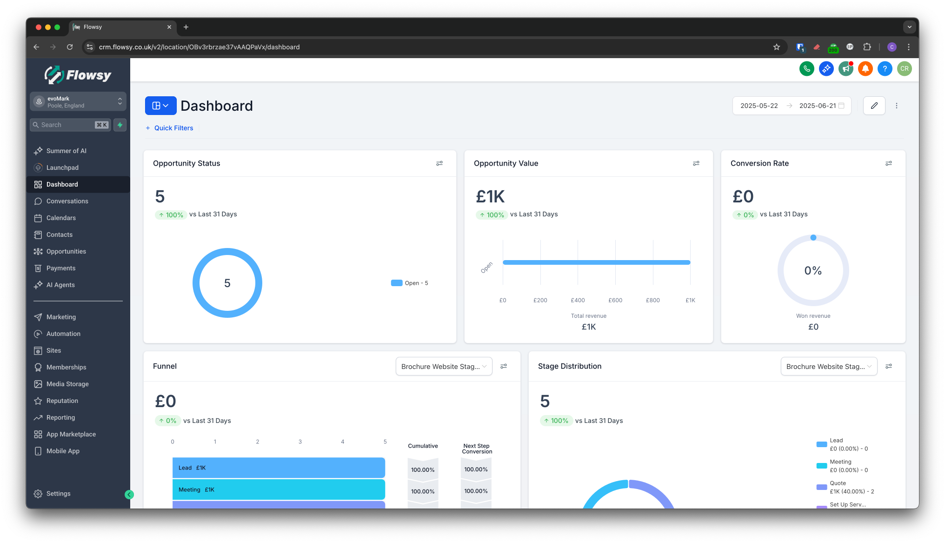The width and height of the screenshot is (945, 543).
Task: Open Marketing in sidebar
Action: 78,317
